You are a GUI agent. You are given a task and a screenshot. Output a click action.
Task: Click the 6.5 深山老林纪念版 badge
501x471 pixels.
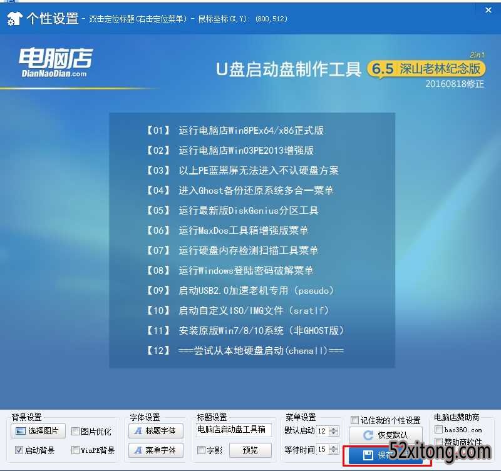[x=426, y=69]
